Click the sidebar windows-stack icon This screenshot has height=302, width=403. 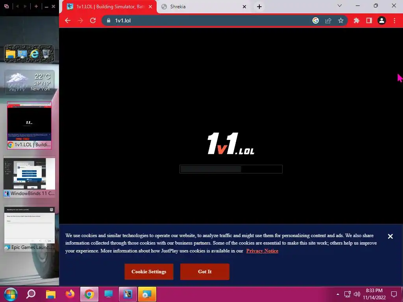coord(6,6)
